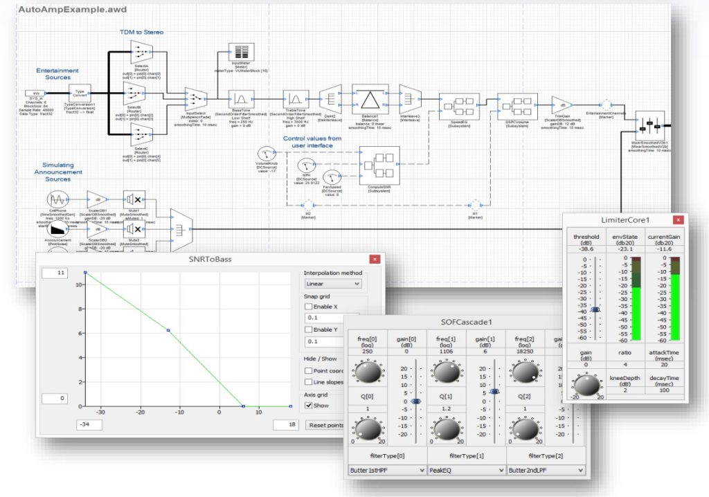The image size is (709, 497).
Task: Enable the Snap grid Y checkbox
Action: pyautogui.click(x=309, y=329)
